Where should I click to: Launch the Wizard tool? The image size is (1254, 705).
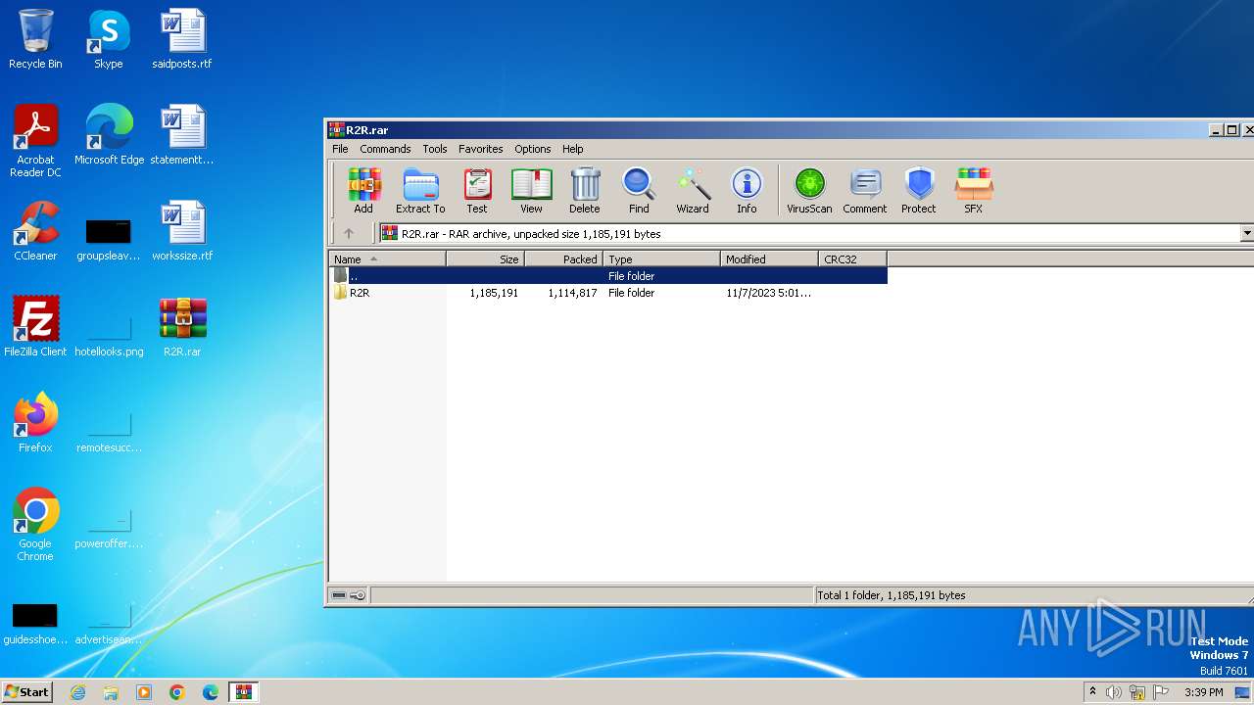click(x=693, y=191)
